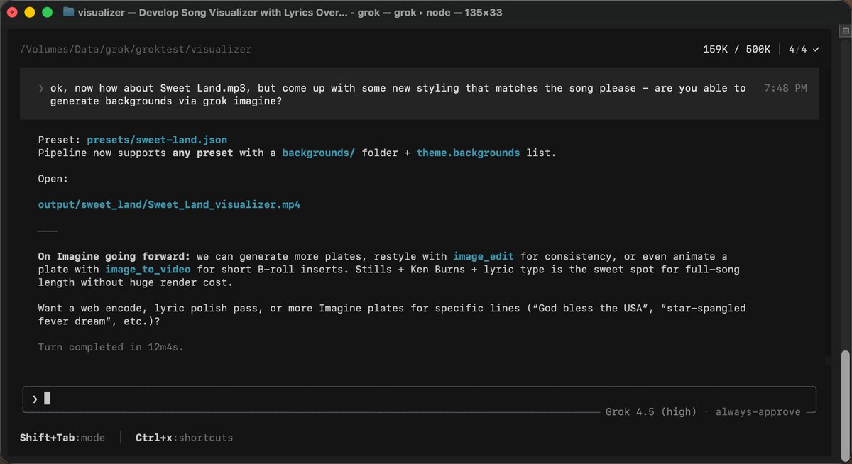Screen dimensions: 852x464
Task: Click the folder icon in the title bar
Action: (68, 12)
